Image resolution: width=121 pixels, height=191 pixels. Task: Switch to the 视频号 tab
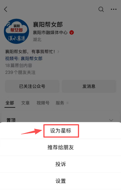43,103
